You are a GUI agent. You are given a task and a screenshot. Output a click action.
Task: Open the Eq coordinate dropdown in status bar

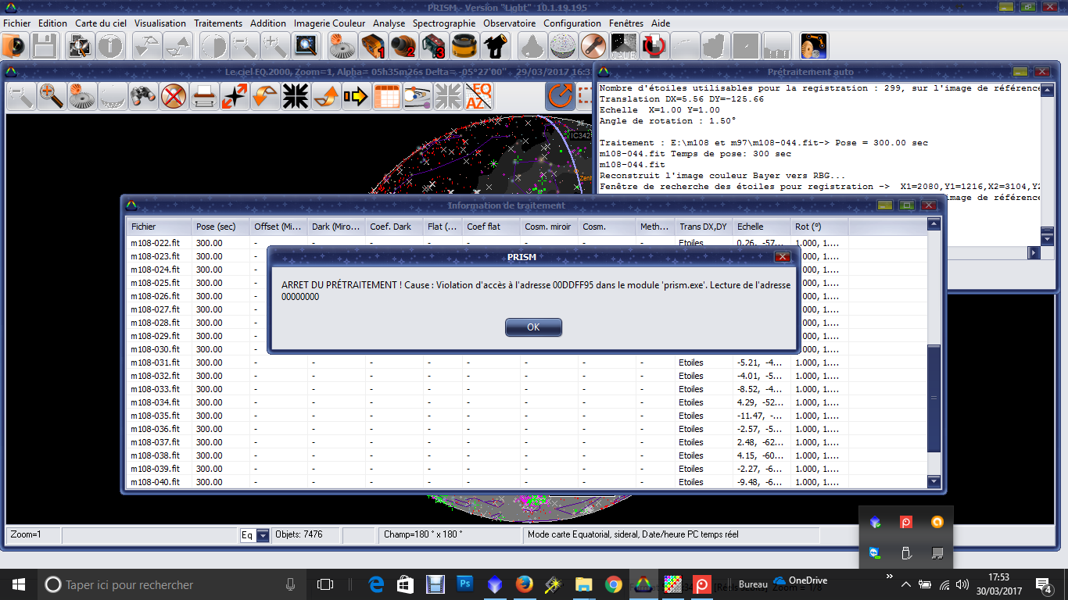(x=263, y=536)
